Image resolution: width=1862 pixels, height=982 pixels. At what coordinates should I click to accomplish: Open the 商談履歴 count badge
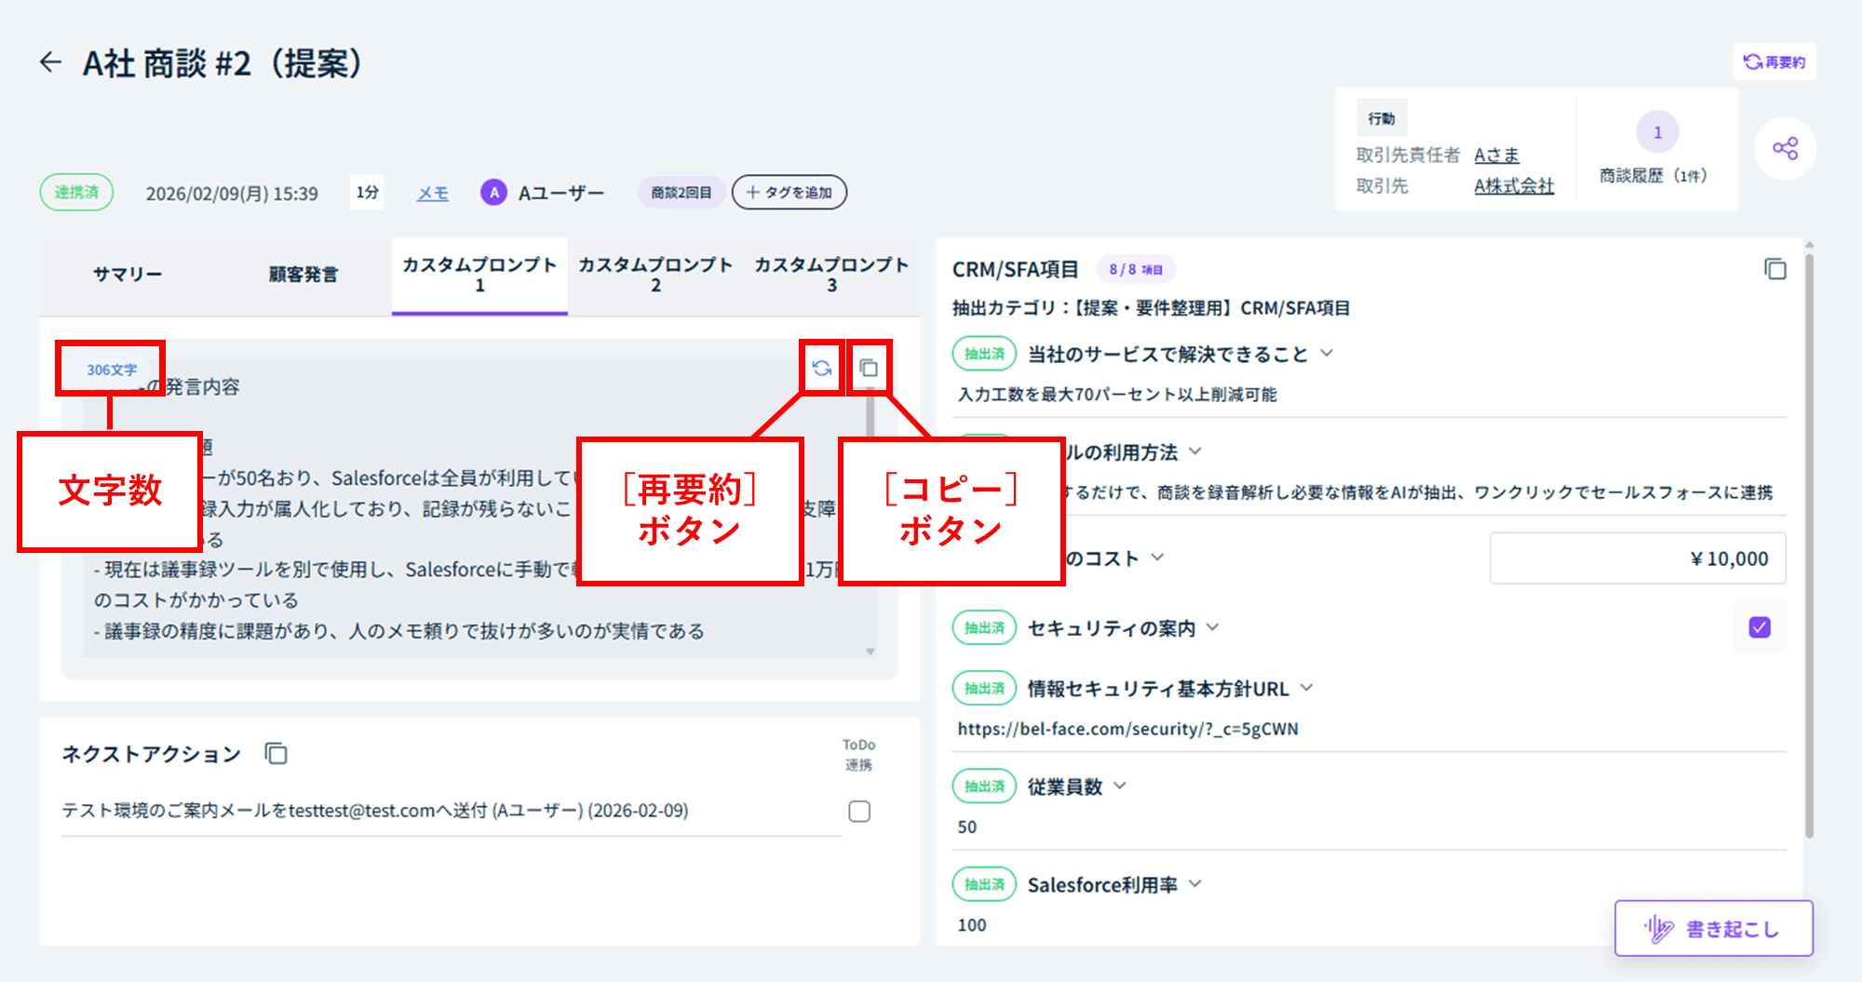pos(1657,133)
